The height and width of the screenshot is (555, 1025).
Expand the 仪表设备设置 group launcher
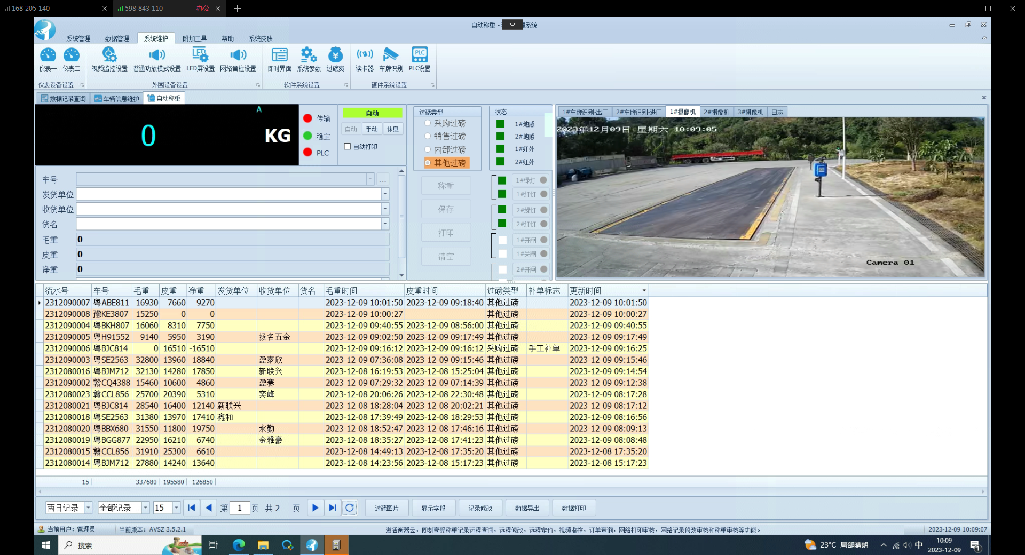point(82,85)
